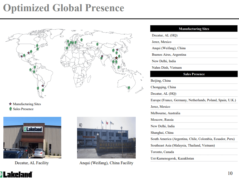Select 'Decatur, AL (HQ)' under Manufacturing Sites
239x178 pixels.
pos(194,35)
